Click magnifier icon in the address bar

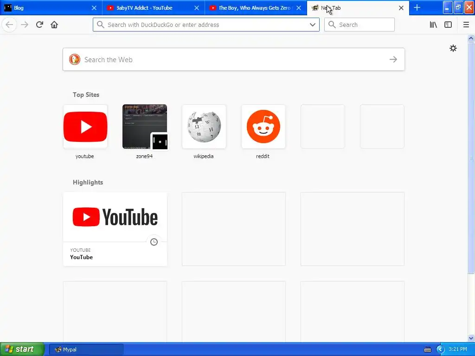coord(100,25)
